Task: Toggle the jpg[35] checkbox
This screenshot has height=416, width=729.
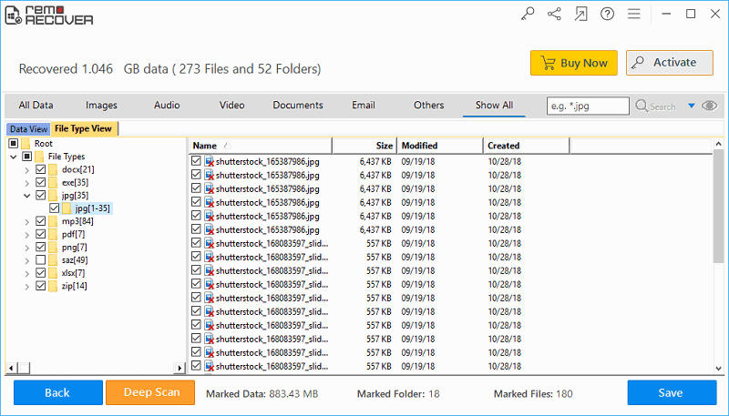Action: click(x=40, y=196)
